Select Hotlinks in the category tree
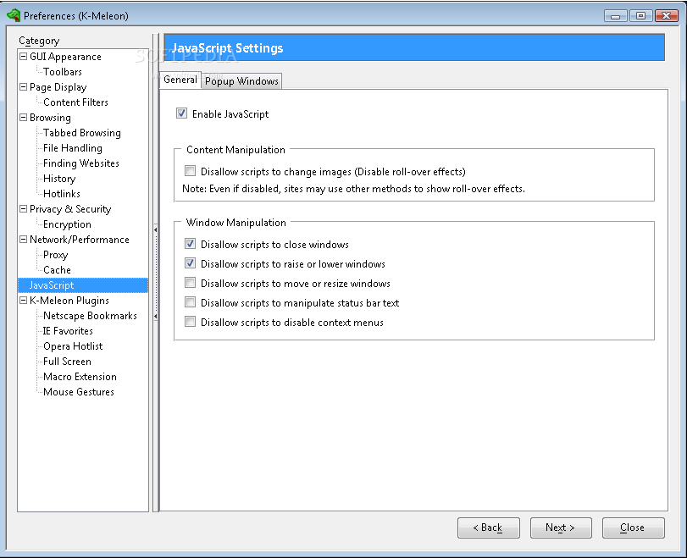 coord(62,194)
